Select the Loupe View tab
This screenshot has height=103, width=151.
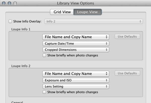(x=87, y=12)
